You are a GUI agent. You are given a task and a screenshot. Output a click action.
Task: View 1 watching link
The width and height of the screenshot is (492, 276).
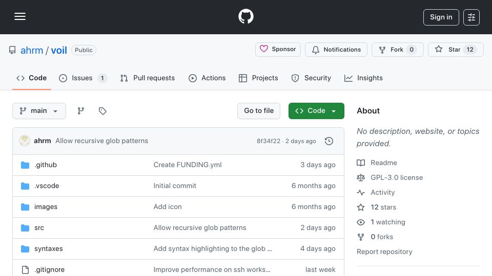click(388, 222)
